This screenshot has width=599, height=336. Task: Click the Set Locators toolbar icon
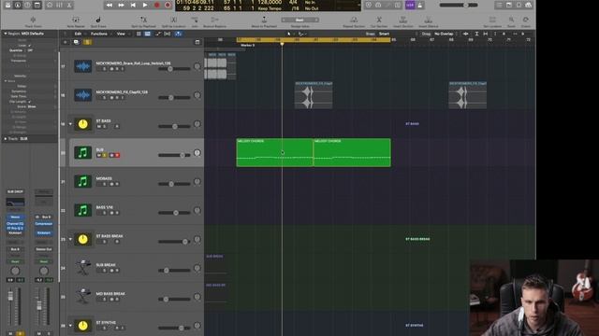[492, 20]
